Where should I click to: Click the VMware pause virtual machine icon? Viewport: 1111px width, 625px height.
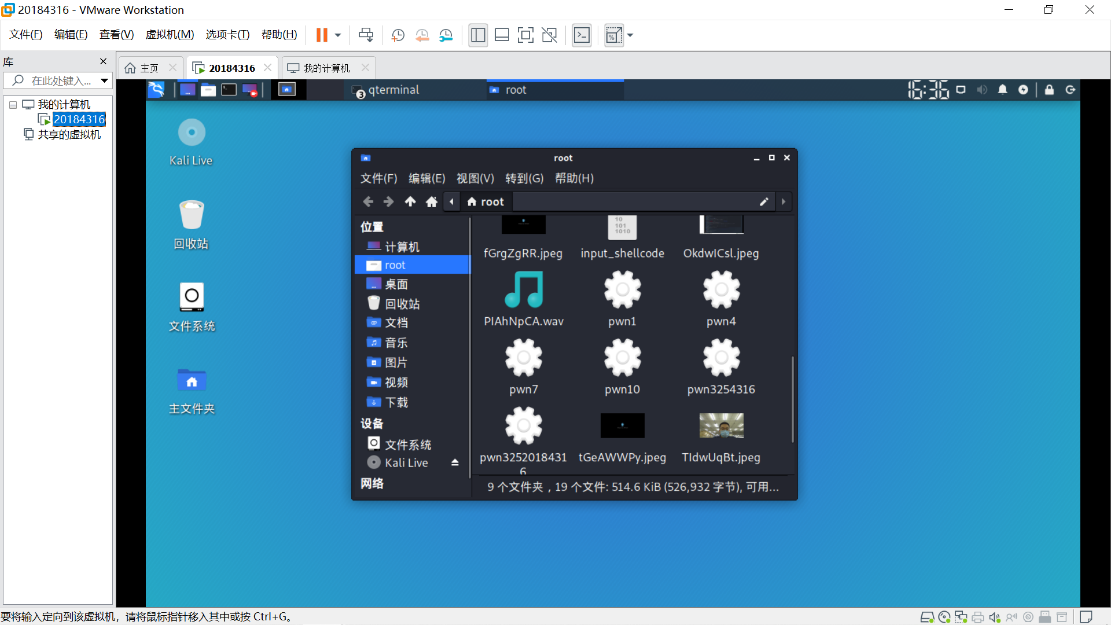pos(322,35)
